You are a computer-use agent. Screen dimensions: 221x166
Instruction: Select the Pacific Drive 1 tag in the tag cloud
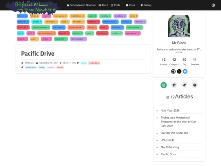[110, 22]
